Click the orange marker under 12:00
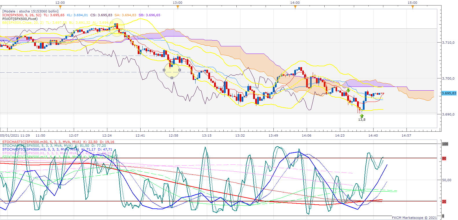 [60, 7]
